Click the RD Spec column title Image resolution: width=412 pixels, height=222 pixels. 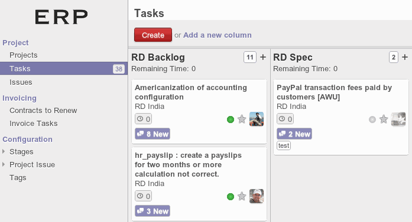point(293,57)
